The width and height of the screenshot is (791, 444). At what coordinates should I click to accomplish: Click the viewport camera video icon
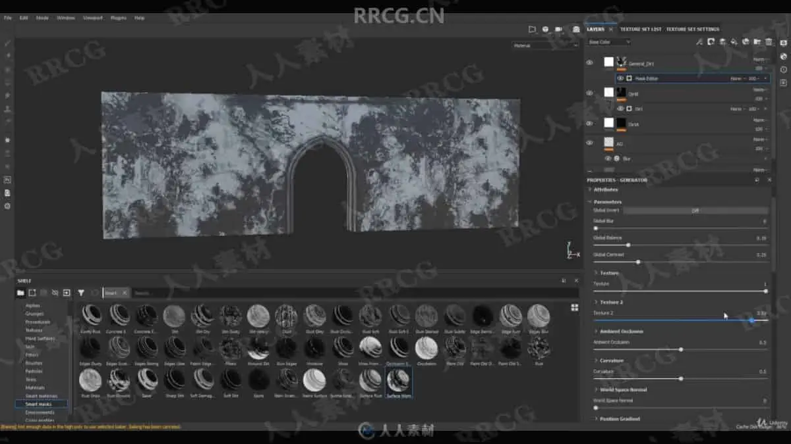558,29
